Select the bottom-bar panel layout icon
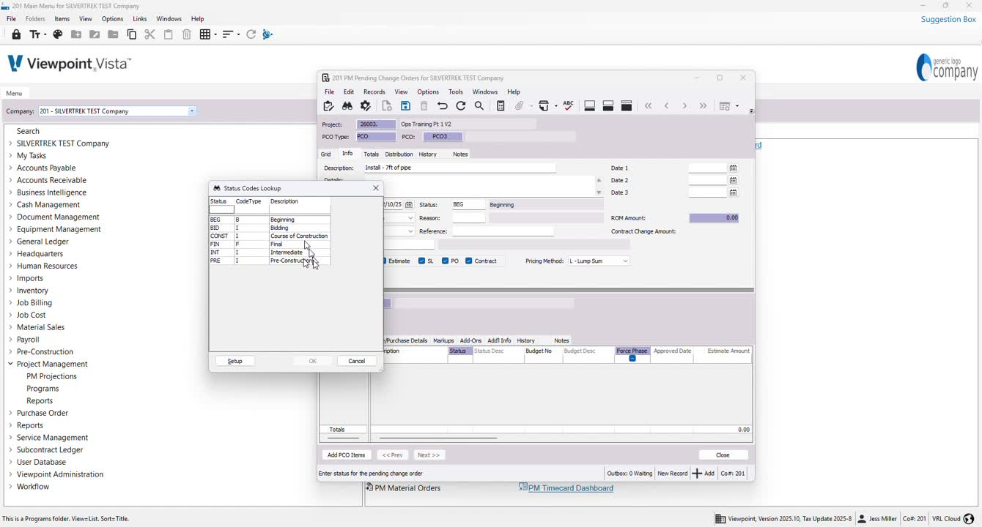 click(x=589, y=106)
